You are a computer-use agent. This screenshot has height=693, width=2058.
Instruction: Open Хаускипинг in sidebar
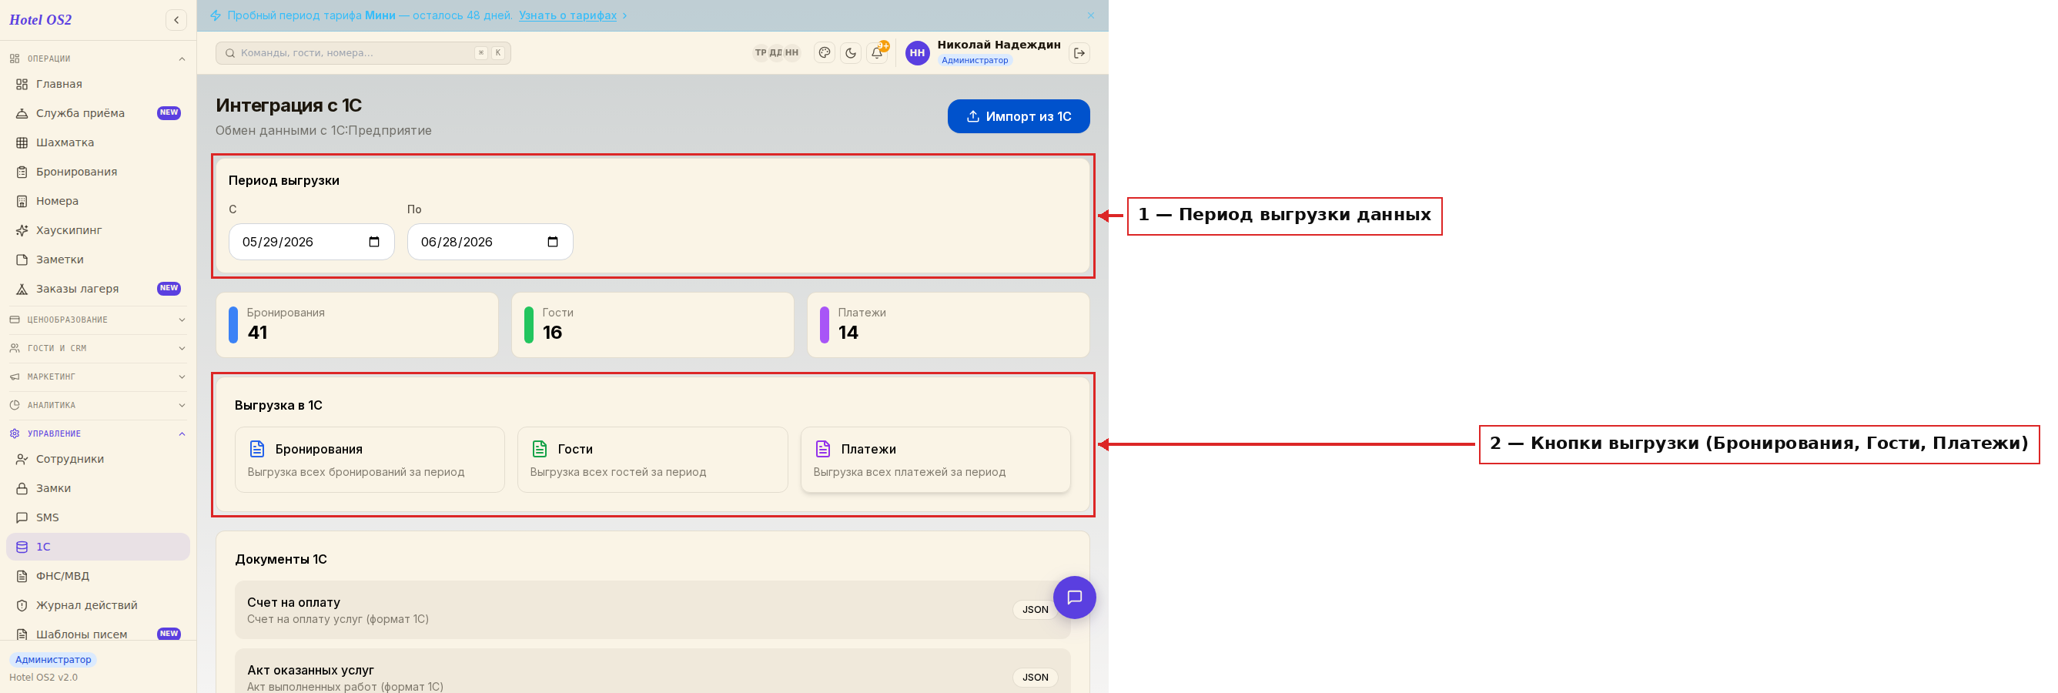(x=98, y=230)
